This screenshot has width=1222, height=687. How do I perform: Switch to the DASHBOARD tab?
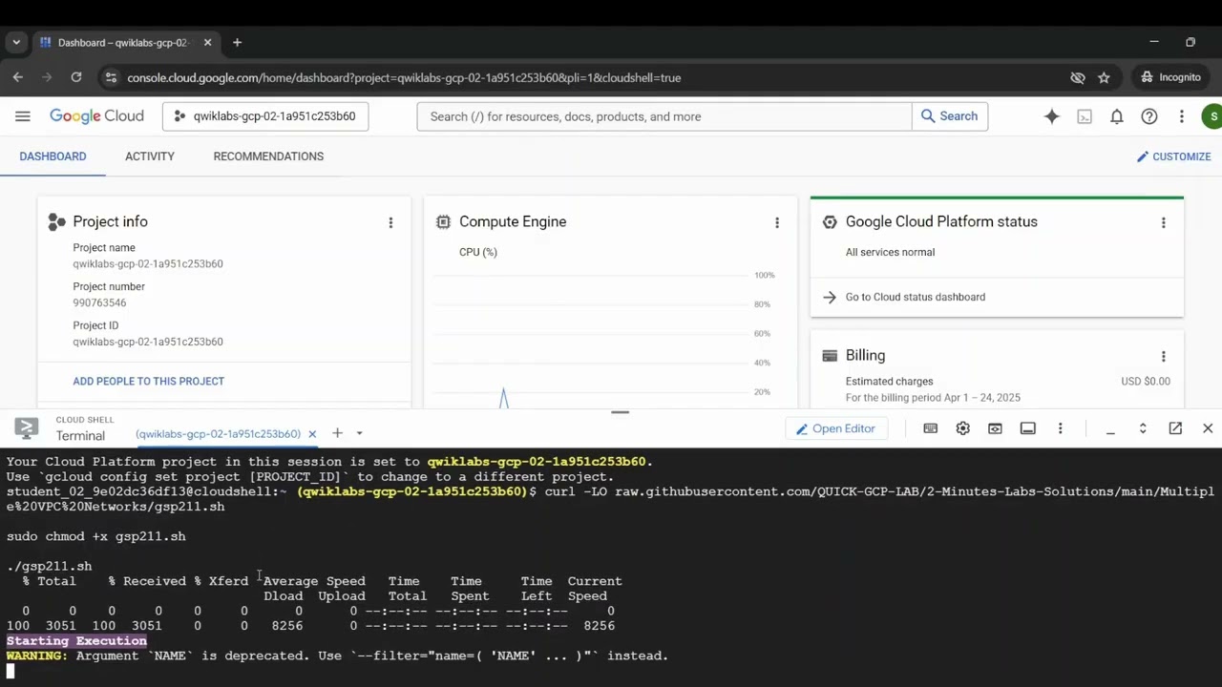click(x=53, y=156)
